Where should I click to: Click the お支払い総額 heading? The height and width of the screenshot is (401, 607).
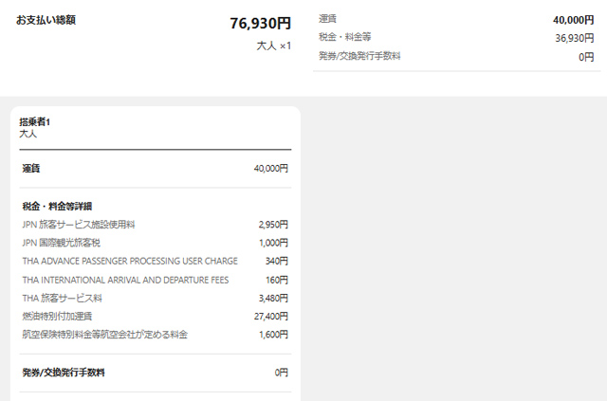pos(46,20)
